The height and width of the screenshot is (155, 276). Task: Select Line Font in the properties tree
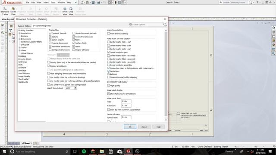click(22, 68)
